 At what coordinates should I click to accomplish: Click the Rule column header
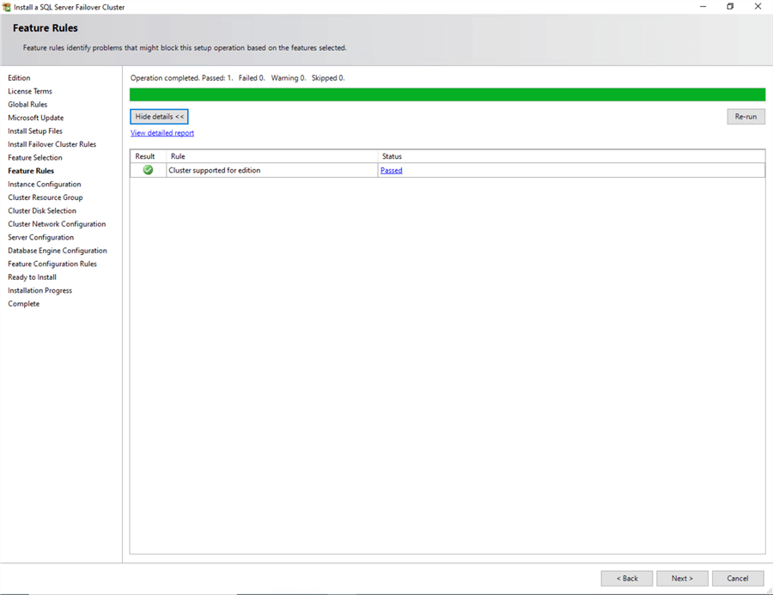tap(271, 156)
